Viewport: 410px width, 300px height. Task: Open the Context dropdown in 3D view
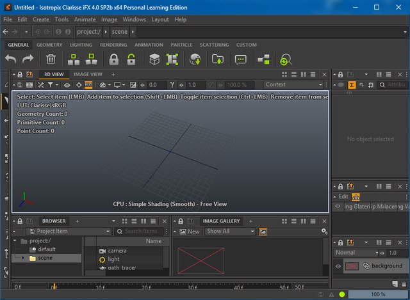(293, 84)
